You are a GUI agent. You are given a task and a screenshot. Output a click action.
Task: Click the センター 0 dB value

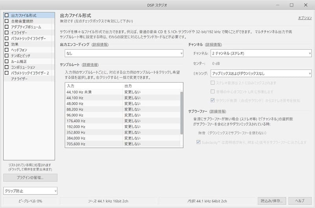tap(216, 63)
